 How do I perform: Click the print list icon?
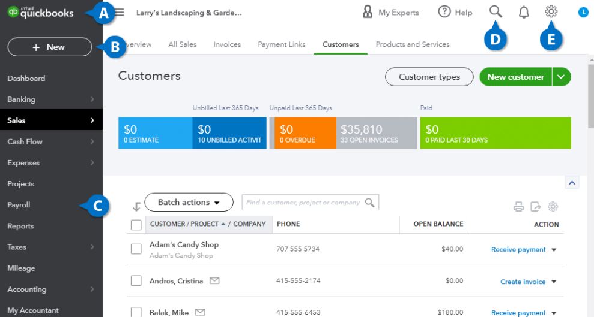(x=518, y=206)
